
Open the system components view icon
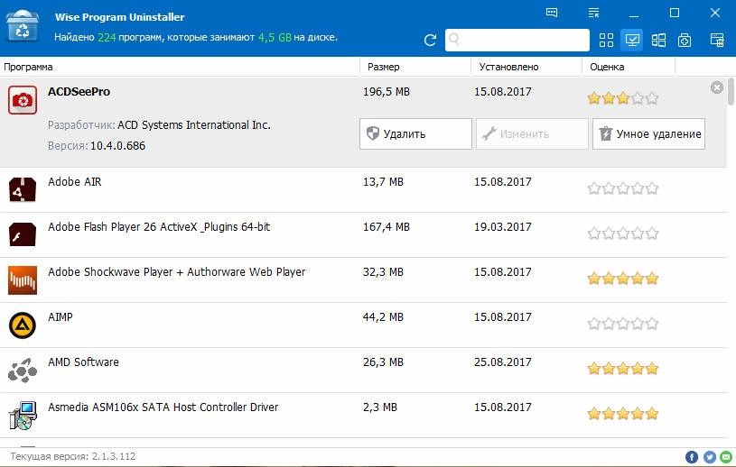[x=685, y=41]
